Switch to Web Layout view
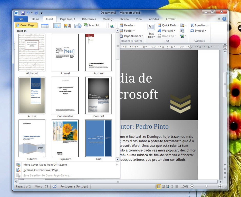The height and width of the screenshot is (197, 241). (x=168, y=186)
